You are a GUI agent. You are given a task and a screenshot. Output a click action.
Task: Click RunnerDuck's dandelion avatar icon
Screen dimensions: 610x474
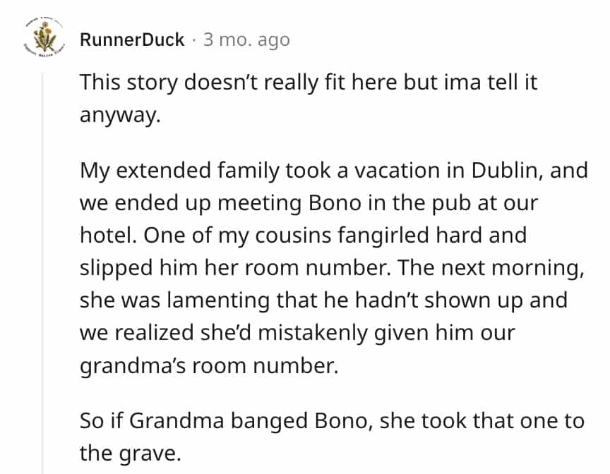[x=41, y=39]
